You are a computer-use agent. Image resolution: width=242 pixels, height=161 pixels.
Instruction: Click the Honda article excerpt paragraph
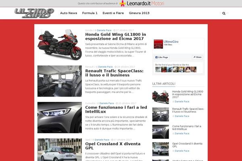point(116,50)
